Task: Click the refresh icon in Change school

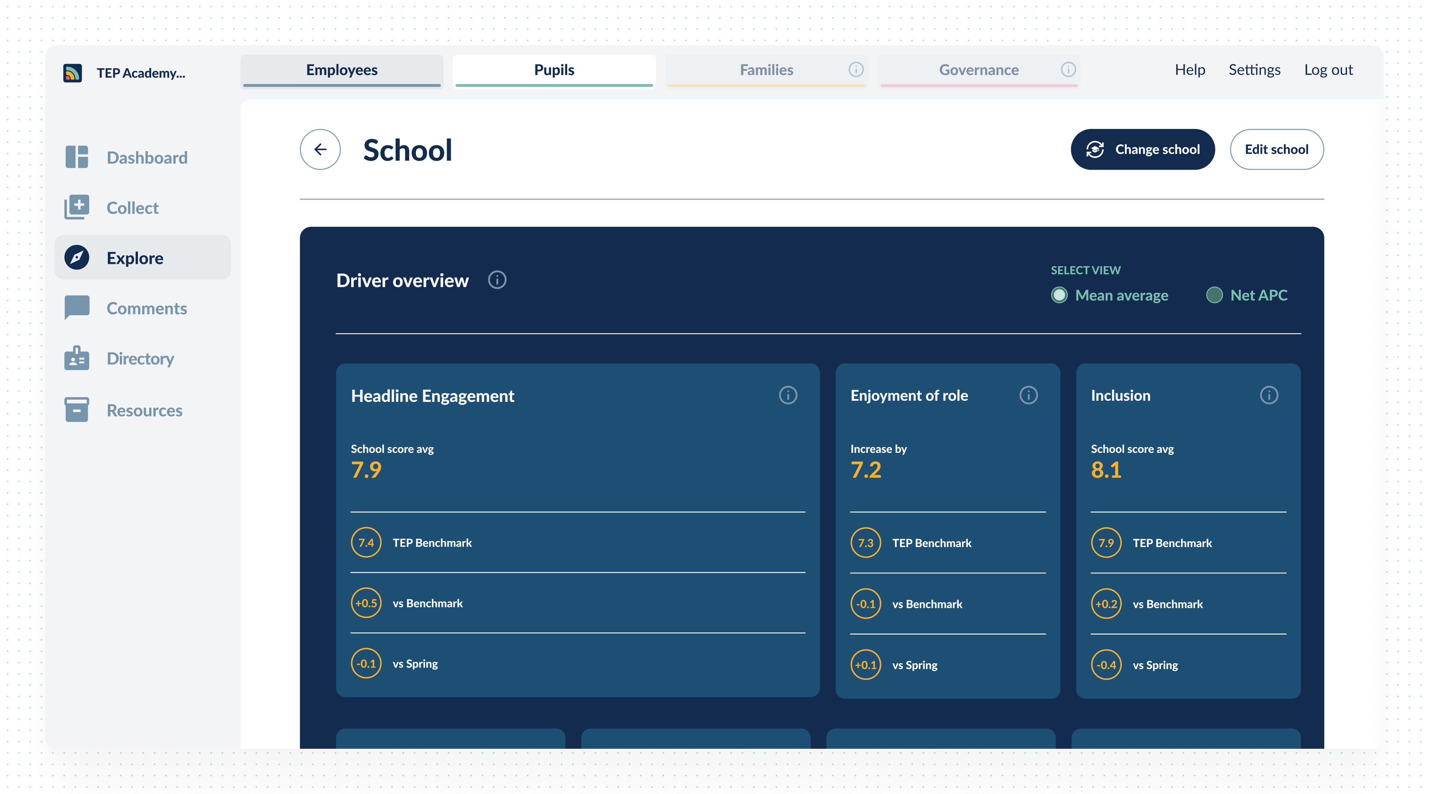Action: [1095, 149]
